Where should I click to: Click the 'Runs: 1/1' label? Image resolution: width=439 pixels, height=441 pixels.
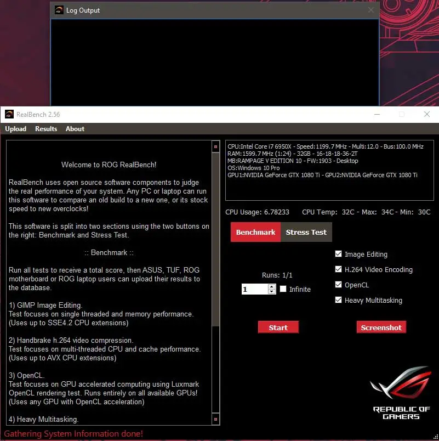277,275
